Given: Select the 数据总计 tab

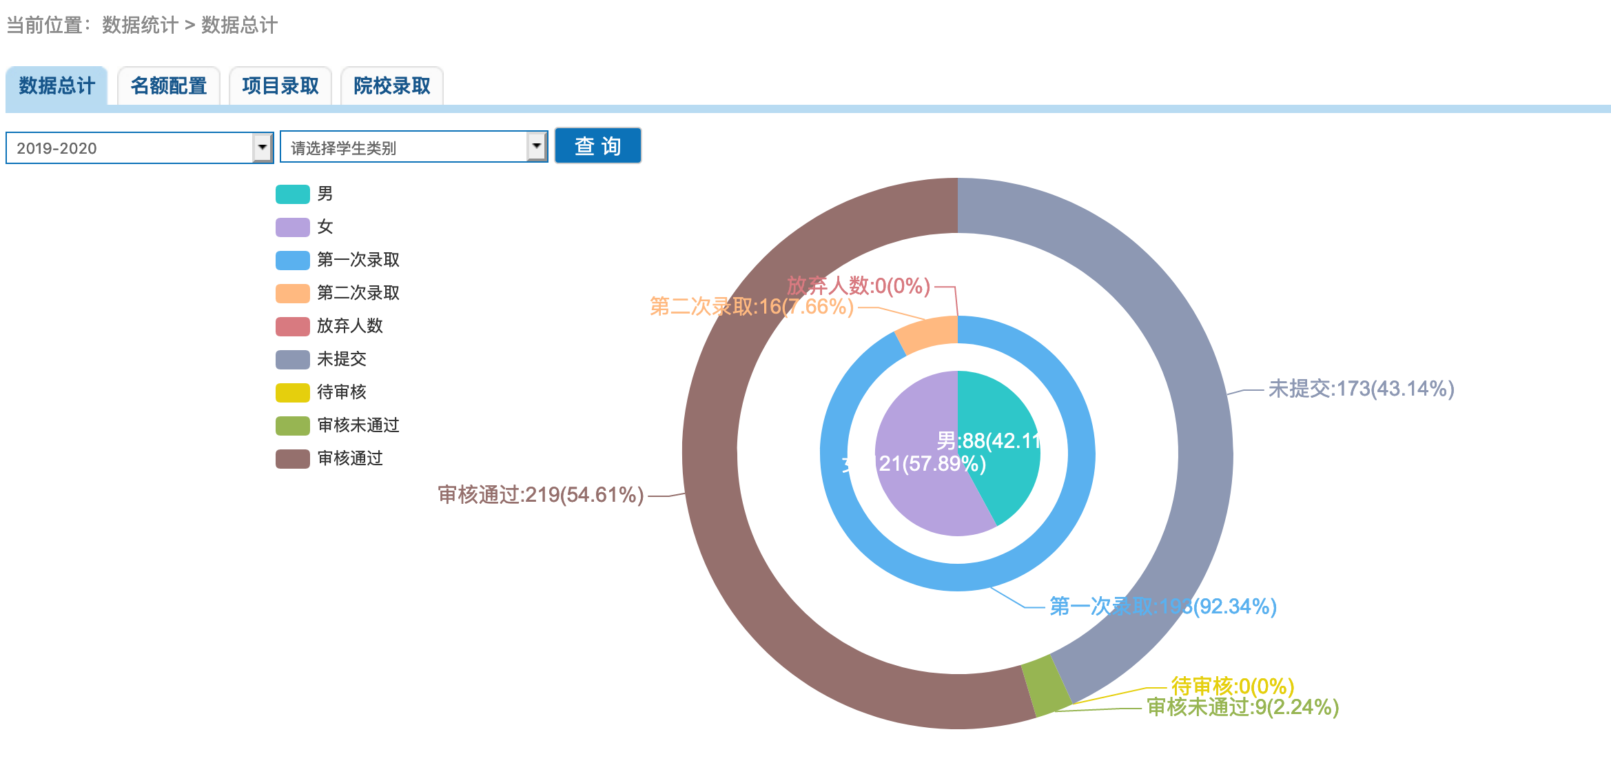Looking at the screenshot, I should [57, 86].
